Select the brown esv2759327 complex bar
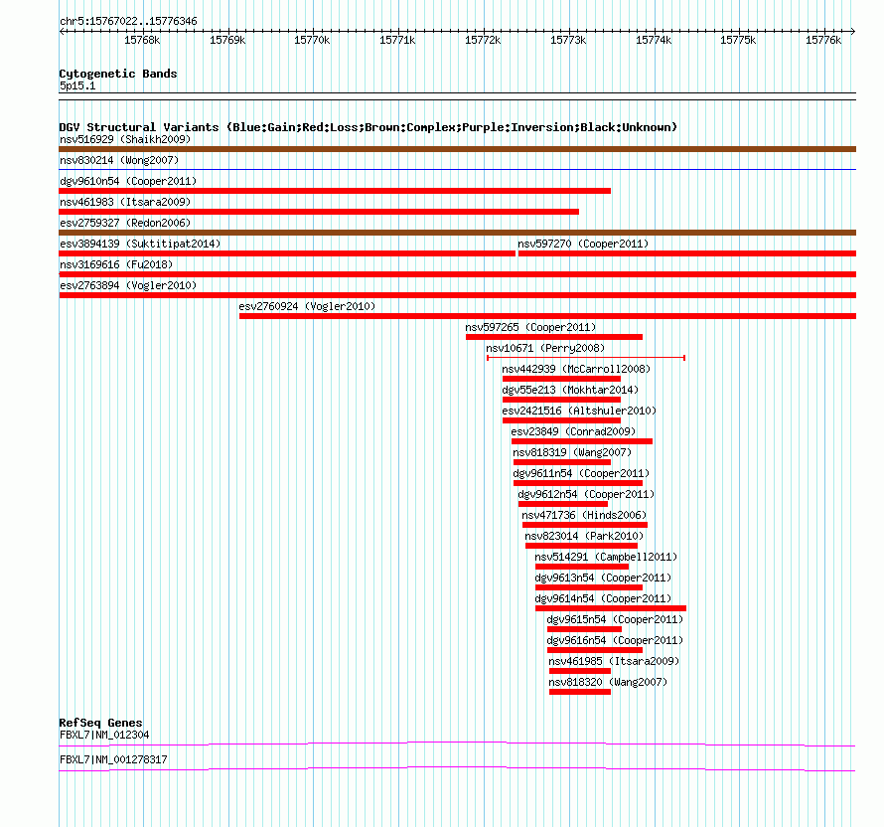 tap(457, 233)
